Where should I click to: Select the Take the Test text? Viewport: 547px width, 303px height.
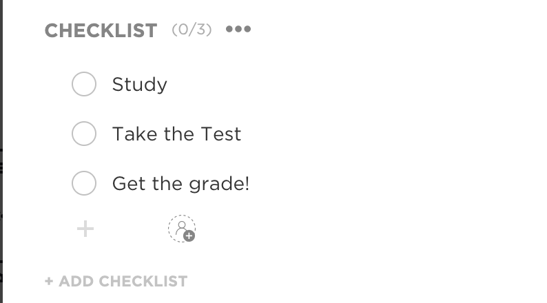[x=176, y=134]
